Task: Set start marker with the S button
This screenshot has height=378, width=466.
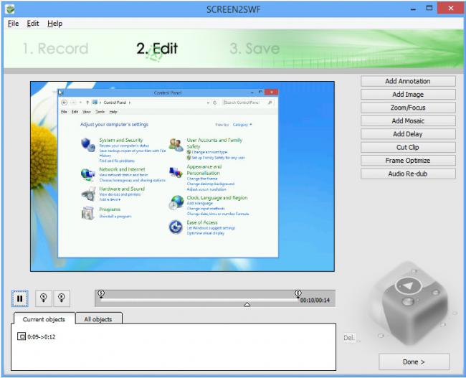Action: (x=44, y=298)
